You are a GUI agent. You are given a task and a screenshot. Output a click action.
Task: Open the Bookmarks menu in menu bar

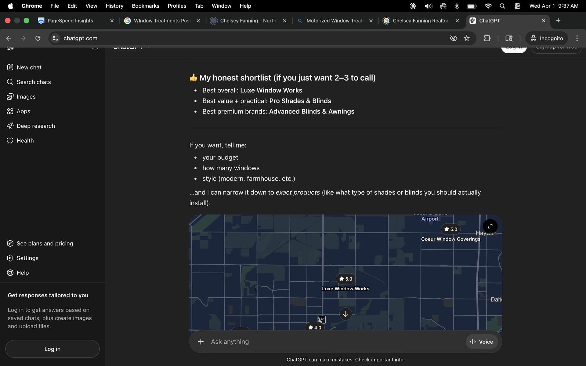(145, 6)
